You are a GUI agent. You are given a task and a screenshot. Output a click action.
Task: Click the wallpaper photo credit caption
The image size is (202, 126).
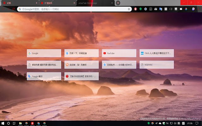tap(170, 119)
